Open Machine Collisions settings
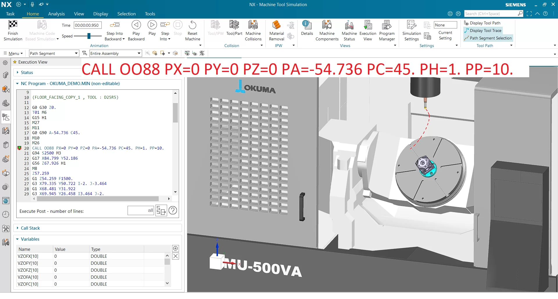Viewport: 558px width, 299px height. (253, 30)
